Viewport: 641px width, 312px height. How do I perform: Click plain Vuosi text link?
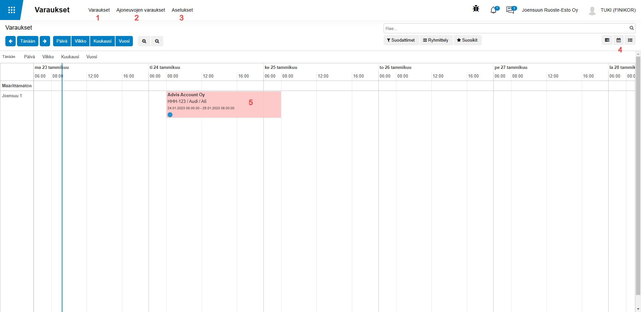coord(92,57)
